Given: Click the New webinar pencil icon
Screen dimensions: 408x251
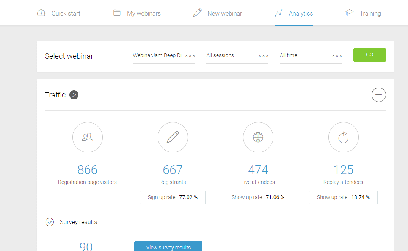Looking at the screenshot, I should [197, 13].
